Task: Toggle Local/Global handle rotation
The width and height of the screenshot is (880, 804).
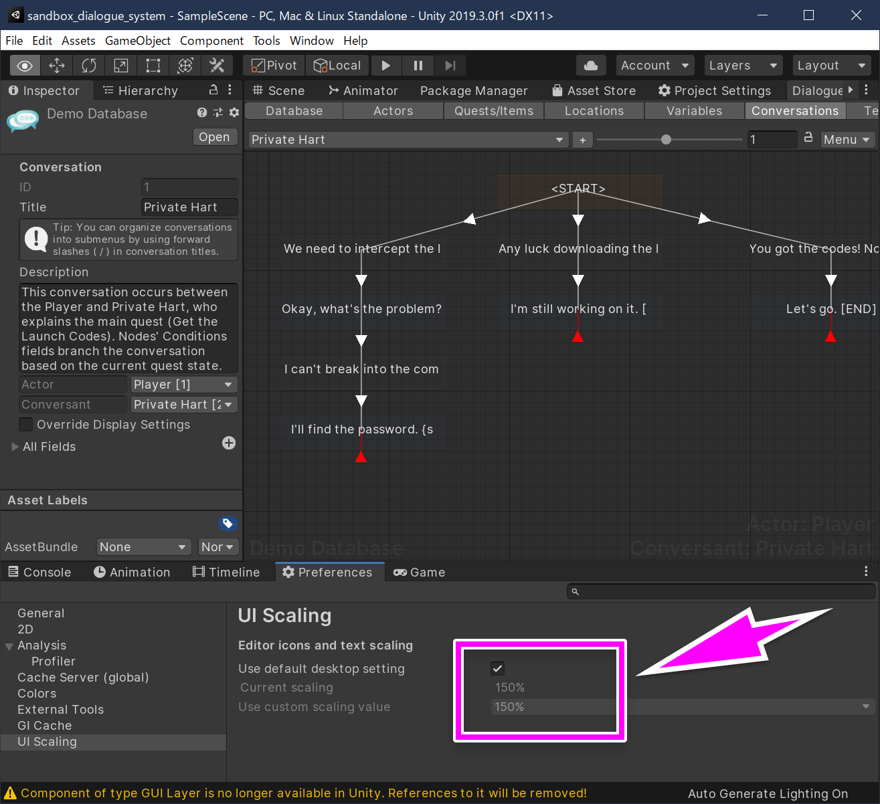Action: pyautogui.click(x=337, y=66)
